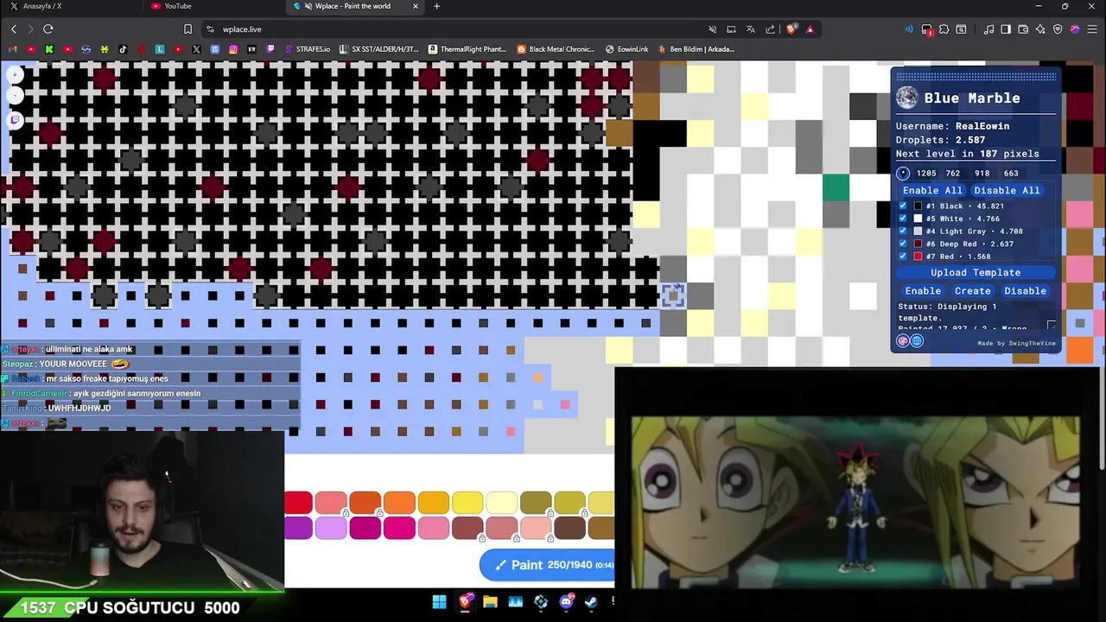
Task: Select the bright yellow color swatch
Action: pos(467,503)
